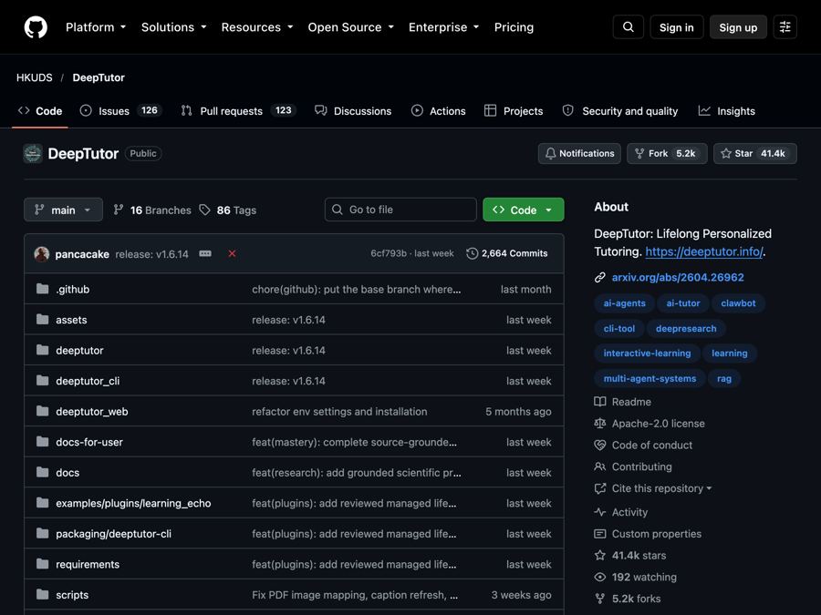Click the docs folder icon
The image size is (821, 615).
(42, 472)
